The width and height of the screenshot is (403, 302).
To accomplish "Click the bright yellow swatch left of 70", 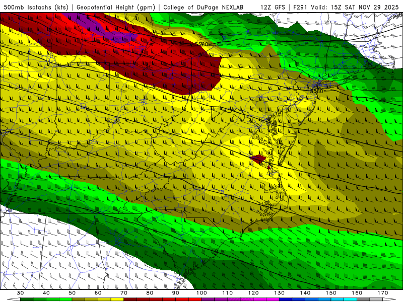I will tap(117, 299).
